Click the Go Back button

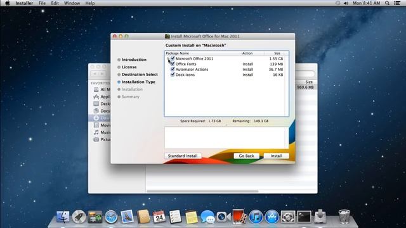tap(246, 156)
